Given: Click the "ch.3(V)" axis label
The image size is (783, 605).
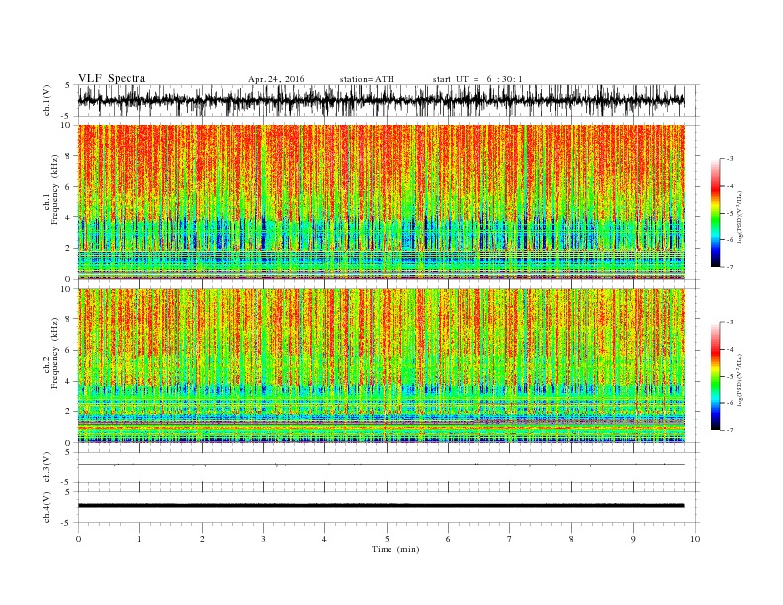Looking at the screenshot, I should [47, 468].
